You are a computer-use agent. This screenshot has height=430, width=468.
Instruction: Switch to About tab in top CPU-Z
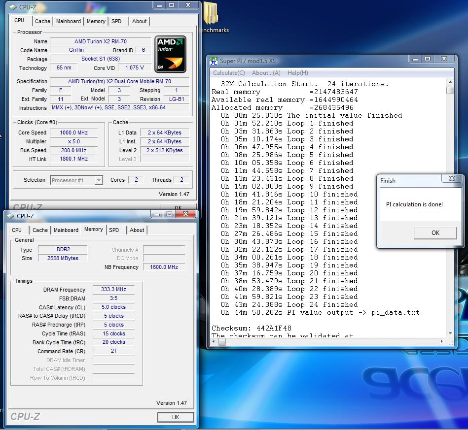[140, 21]
